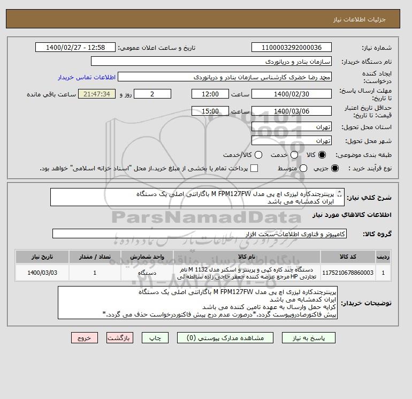412x399 pixels.
Task: Click price validity date 1400/03/06
Action: 292,111
